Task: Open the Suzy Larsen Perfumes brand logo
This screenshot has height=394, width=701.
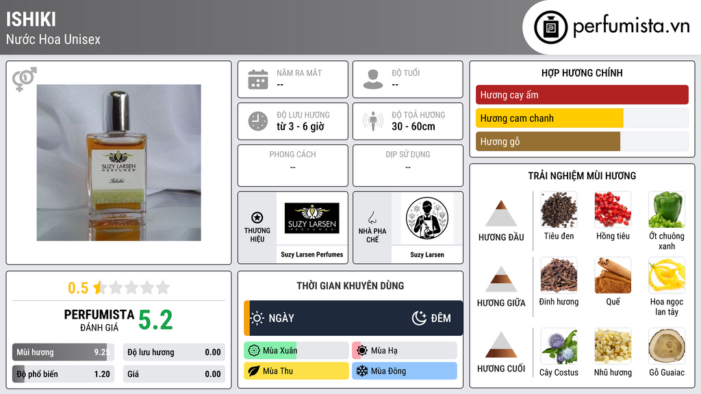Action: click(x=311, y=218)
